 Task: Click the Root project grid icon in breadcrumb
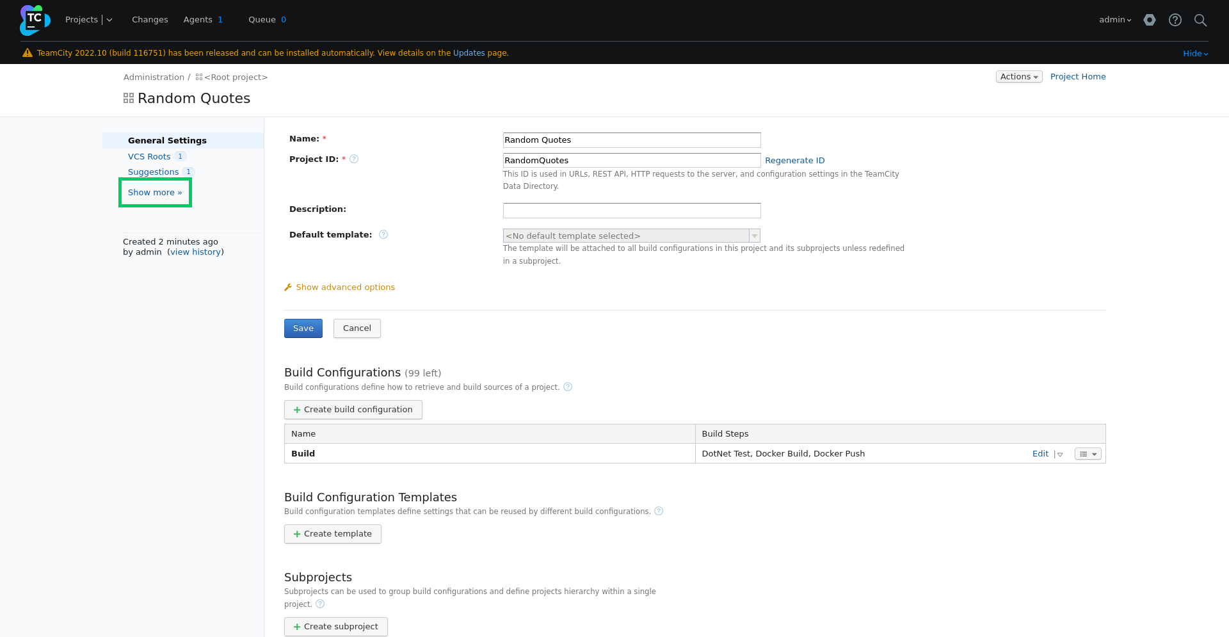pos(199,77)
